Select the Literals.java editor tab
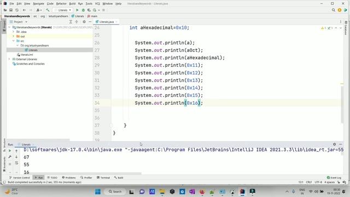350x197 pixels. click(x=107, y=22)
